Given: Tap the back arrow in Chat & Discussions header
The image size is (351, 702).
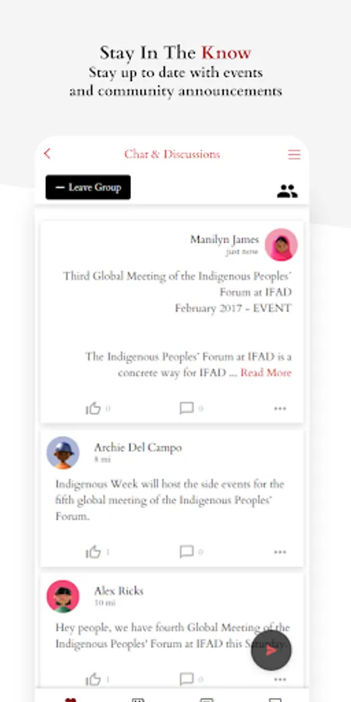Looking at the screenshot, I should click(x=48, y=154).
